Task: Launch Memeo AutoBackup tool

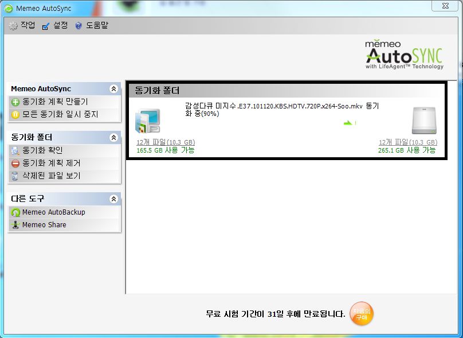Action: [54, 212]
